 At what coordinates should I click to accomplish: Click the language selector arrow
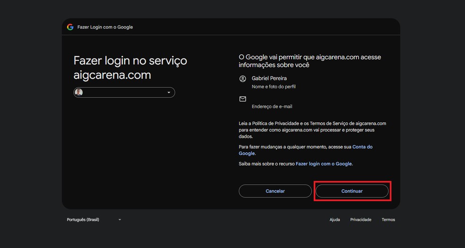[120, 220]
